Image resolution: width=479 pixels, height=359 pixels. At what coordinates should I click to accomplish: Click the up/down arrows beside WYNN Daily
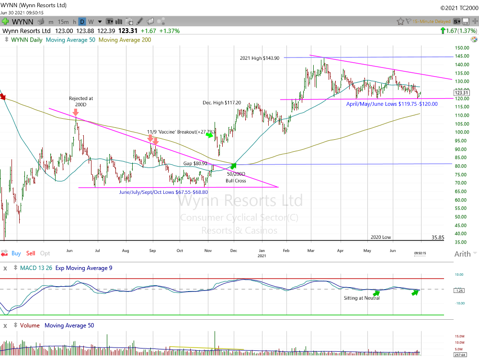6,40
